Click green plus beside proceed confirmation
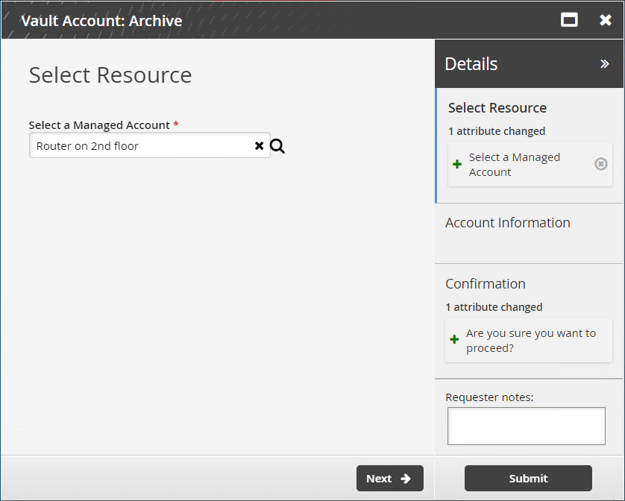Viewport: 625px width, 501px height. pos(454,340)
